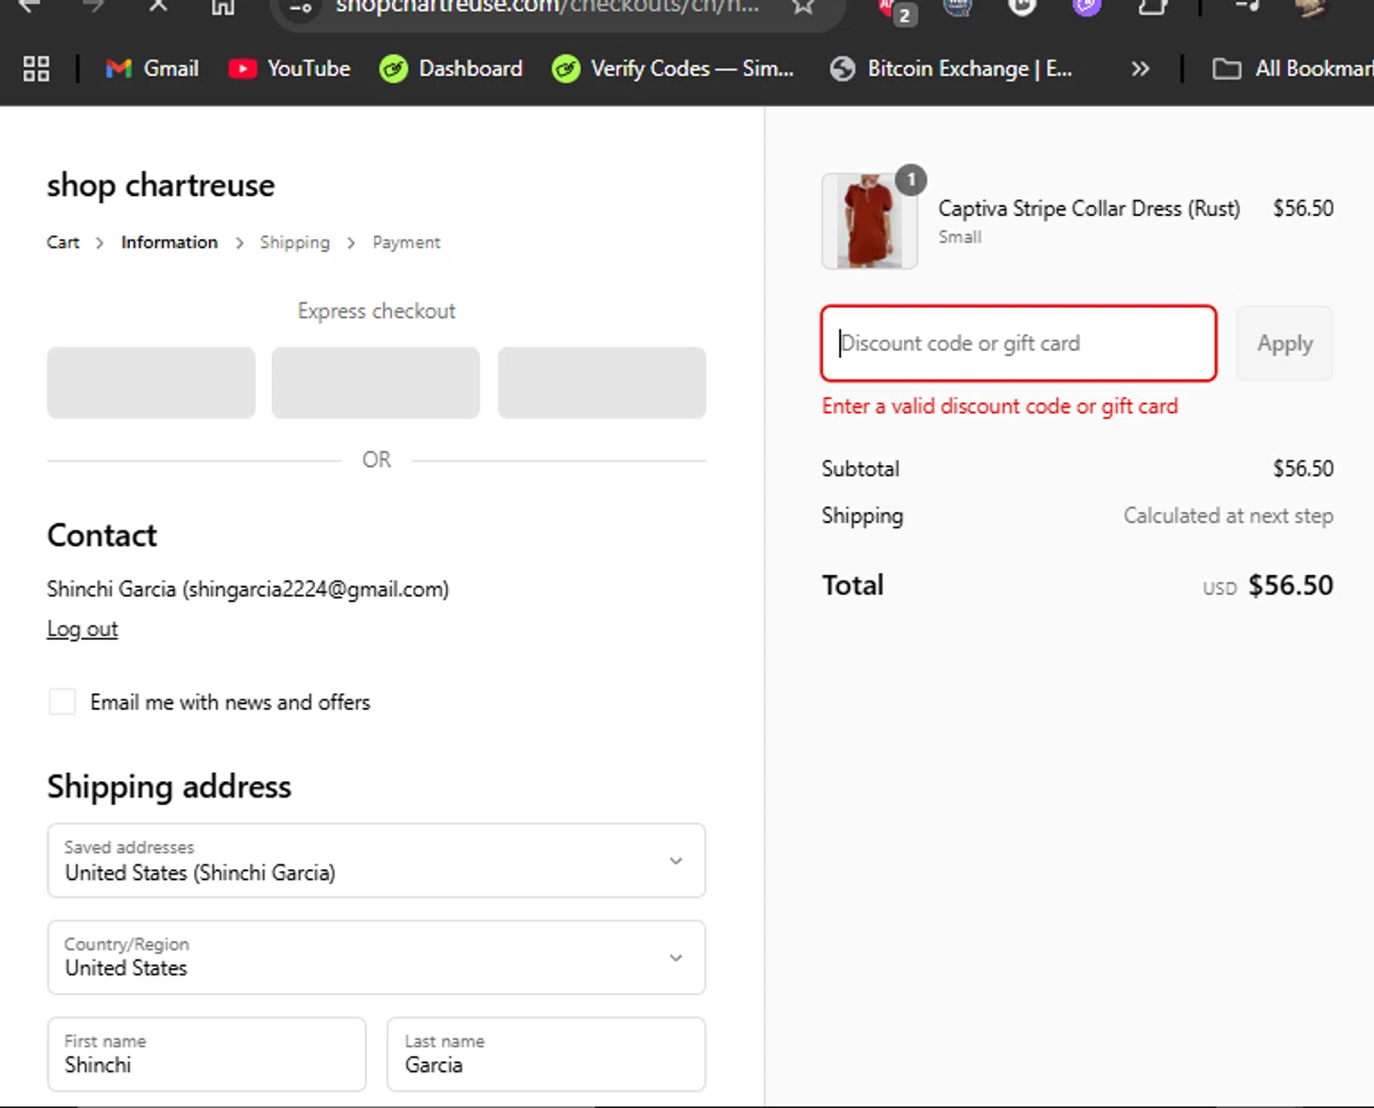Bookmark this page with the star icon
The height and width of the screenshot is (1108, 1374).
tap(803, 7)
